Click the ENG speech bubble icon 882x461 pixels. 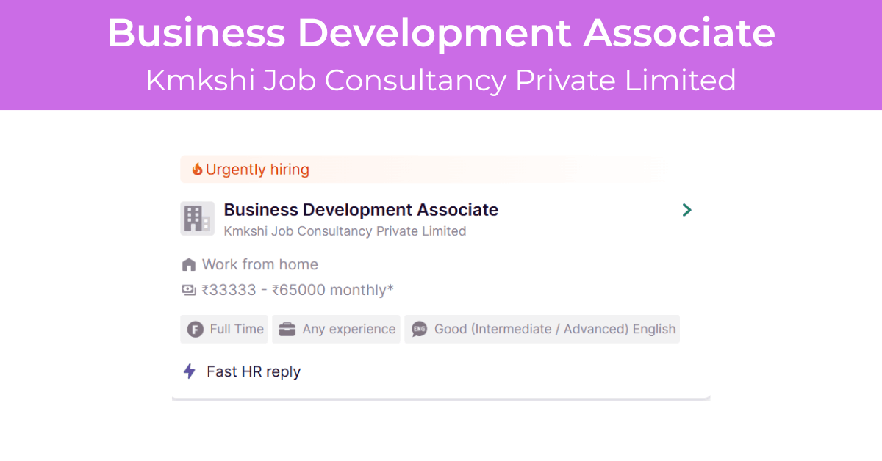(419, 330)
